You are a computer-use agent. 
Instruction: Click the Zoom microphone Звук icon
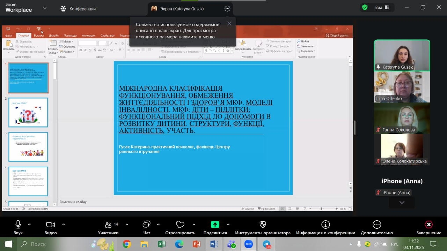(x=18, y=225)
